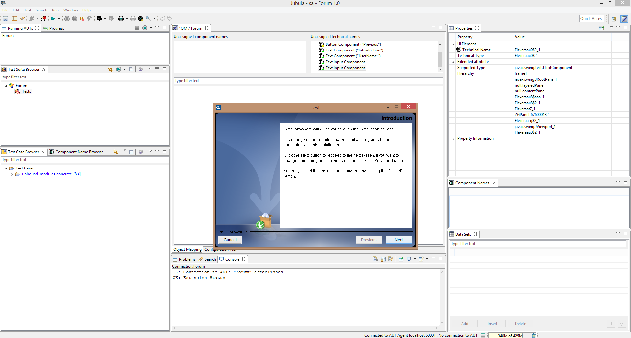The height and width of the screenshot is (338, 631).
Task: Open the Run menu
Action: (x=55, y=10)
